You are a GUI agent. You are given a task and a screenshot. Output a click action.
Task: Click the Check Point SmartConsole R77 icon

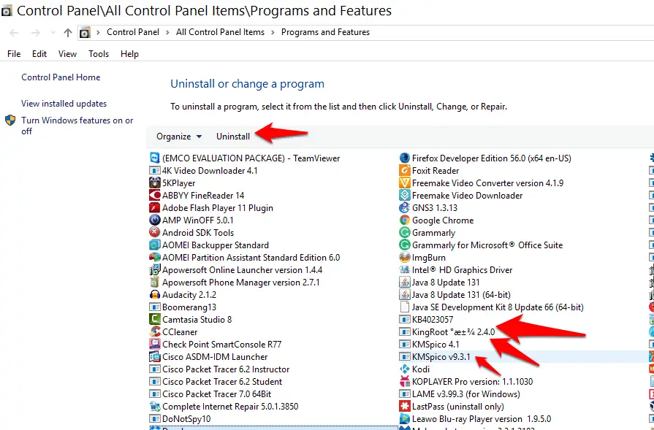point(155,344)
